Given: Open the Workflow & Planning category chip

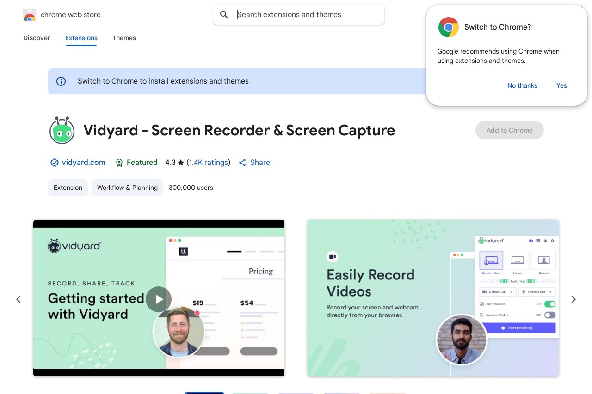Looking at the screenshot, I should pyautogui.click(x=127, y=188).
